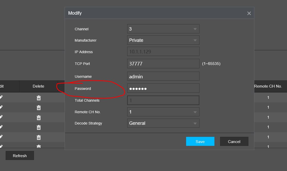Click into the Username field containing admin

coord(163,76)
